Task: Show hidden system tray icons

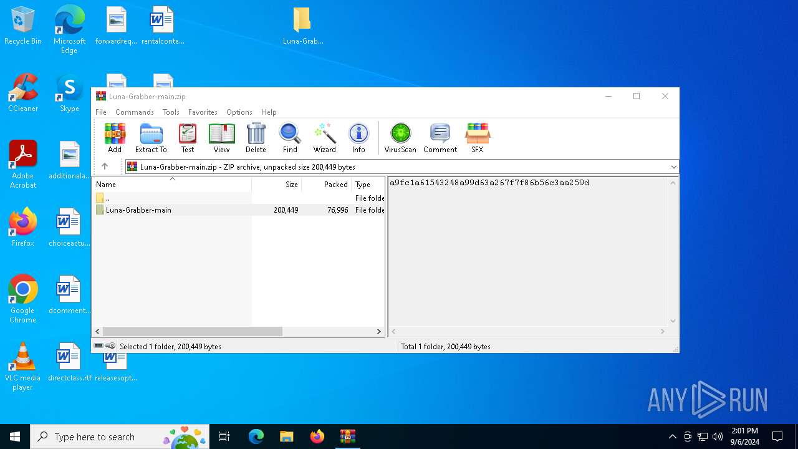Action: 672,437
